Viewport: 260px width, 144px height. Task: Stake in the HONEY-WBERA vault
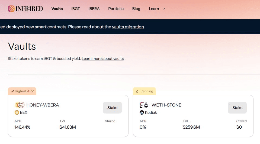point(112,108)
